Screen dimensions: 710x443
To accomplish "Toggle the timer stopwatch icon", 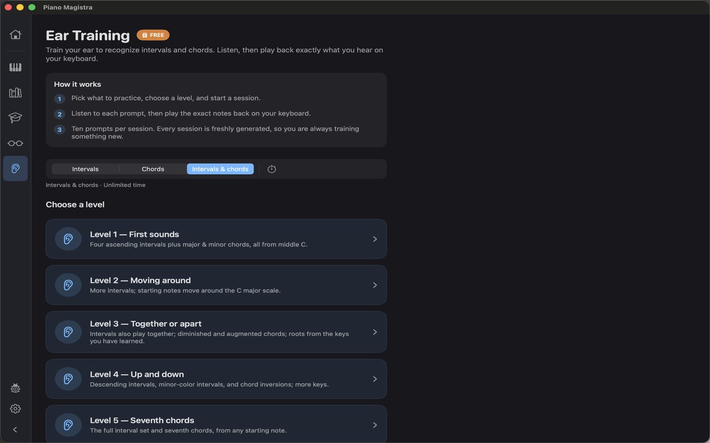I will tap(272, 169).
